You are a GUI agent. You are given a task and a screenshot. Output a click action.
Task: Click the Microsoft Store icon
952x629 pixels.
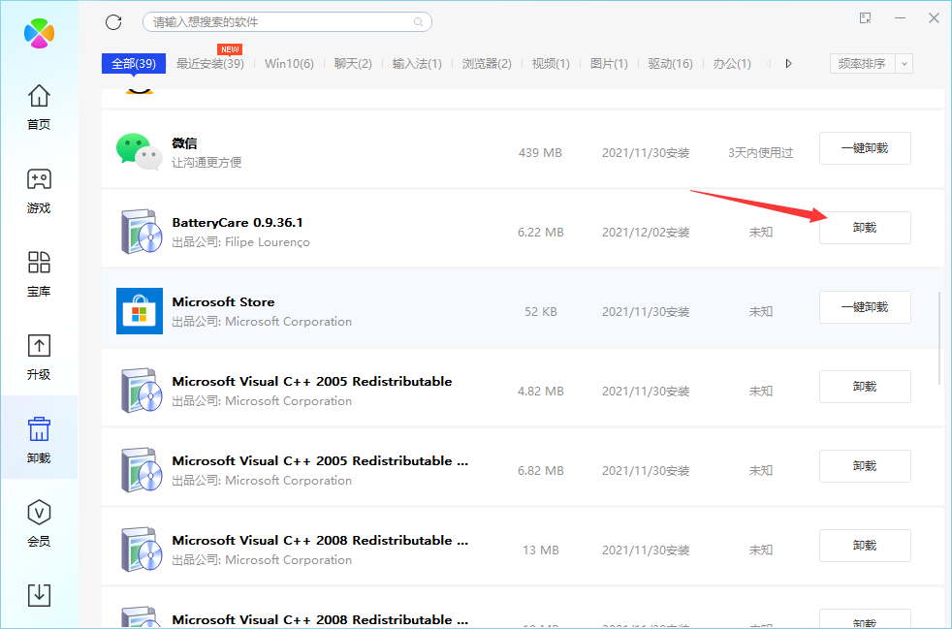point(140,311)
